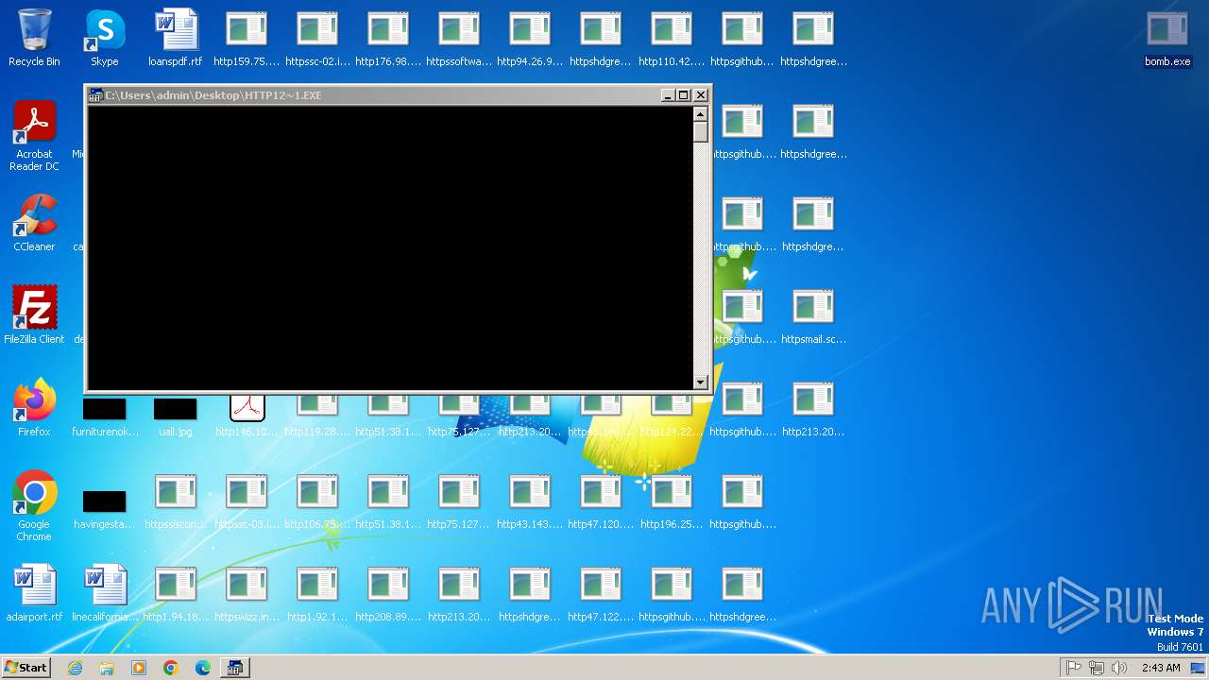
Task: Open the Start menu
Action: pyautogui.click(x=26, y=667)
